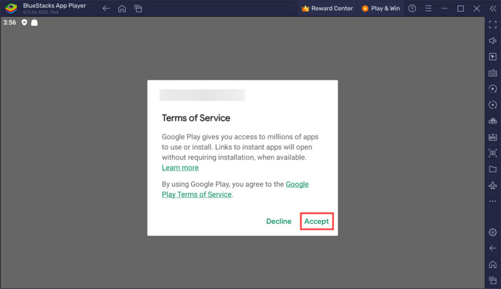Open the Reward Center tab
The height and width of the screenshot is (289, 501).
(x=327, y=8)
